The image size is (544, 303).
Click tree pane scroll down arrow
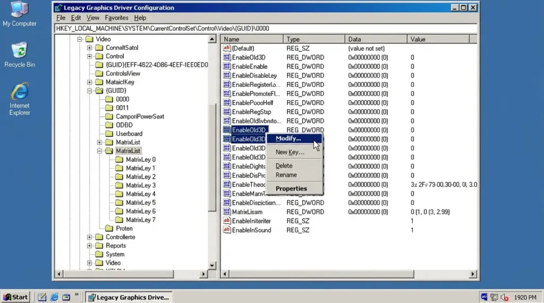(212, 265)
